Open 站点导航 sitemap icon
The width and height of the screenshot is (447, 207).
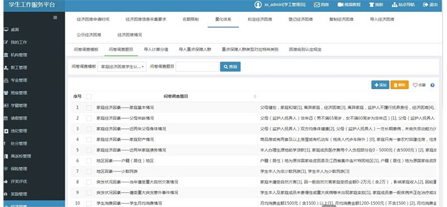[x=394, y=4]
